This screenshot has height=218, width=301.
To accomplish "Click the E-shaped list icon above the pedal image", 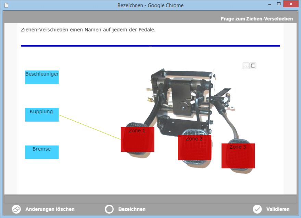I will click(253, 66).
